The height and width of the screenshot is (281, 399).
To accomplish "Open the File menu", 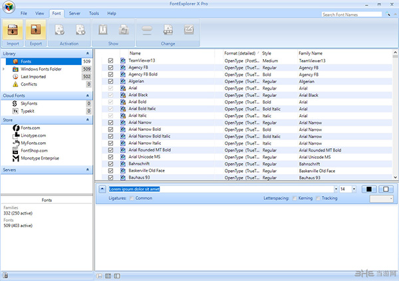I will click(24, 13).
